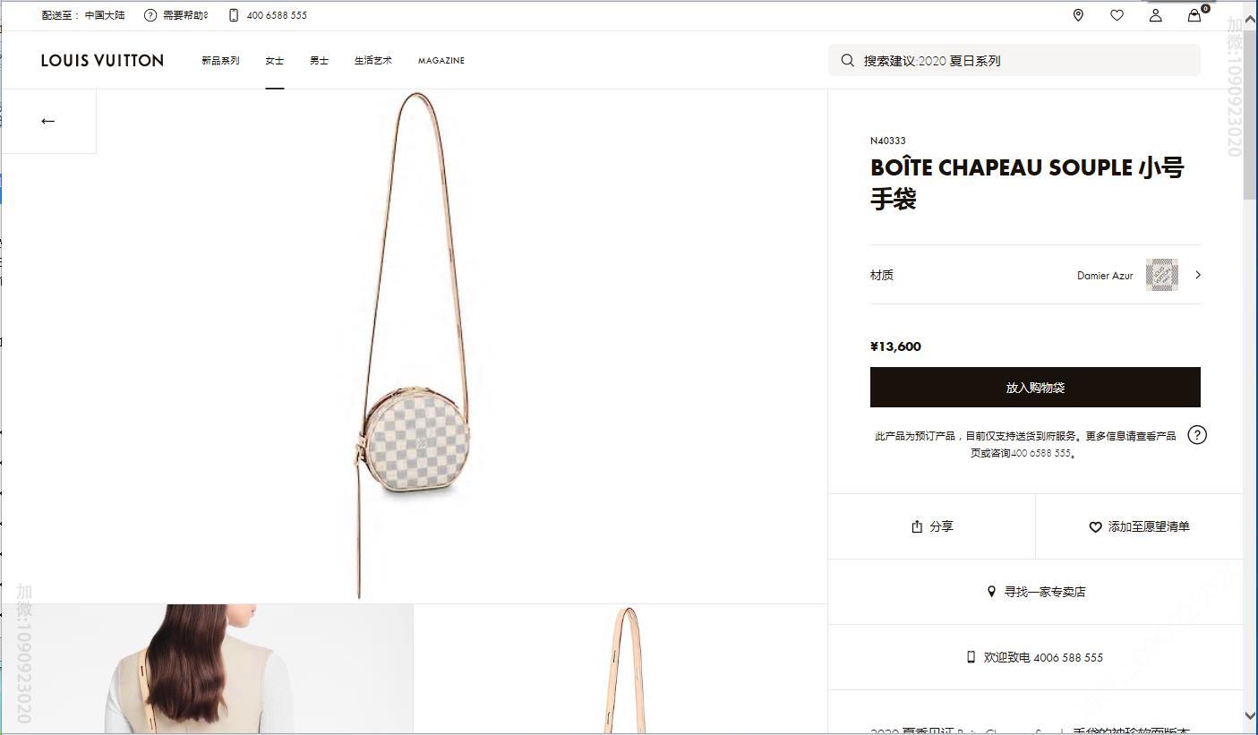This screenshot has width=1258, height=735.
Task: Toggle 添加至愿望清单 wishlist button
Action: coord(1139,526)
